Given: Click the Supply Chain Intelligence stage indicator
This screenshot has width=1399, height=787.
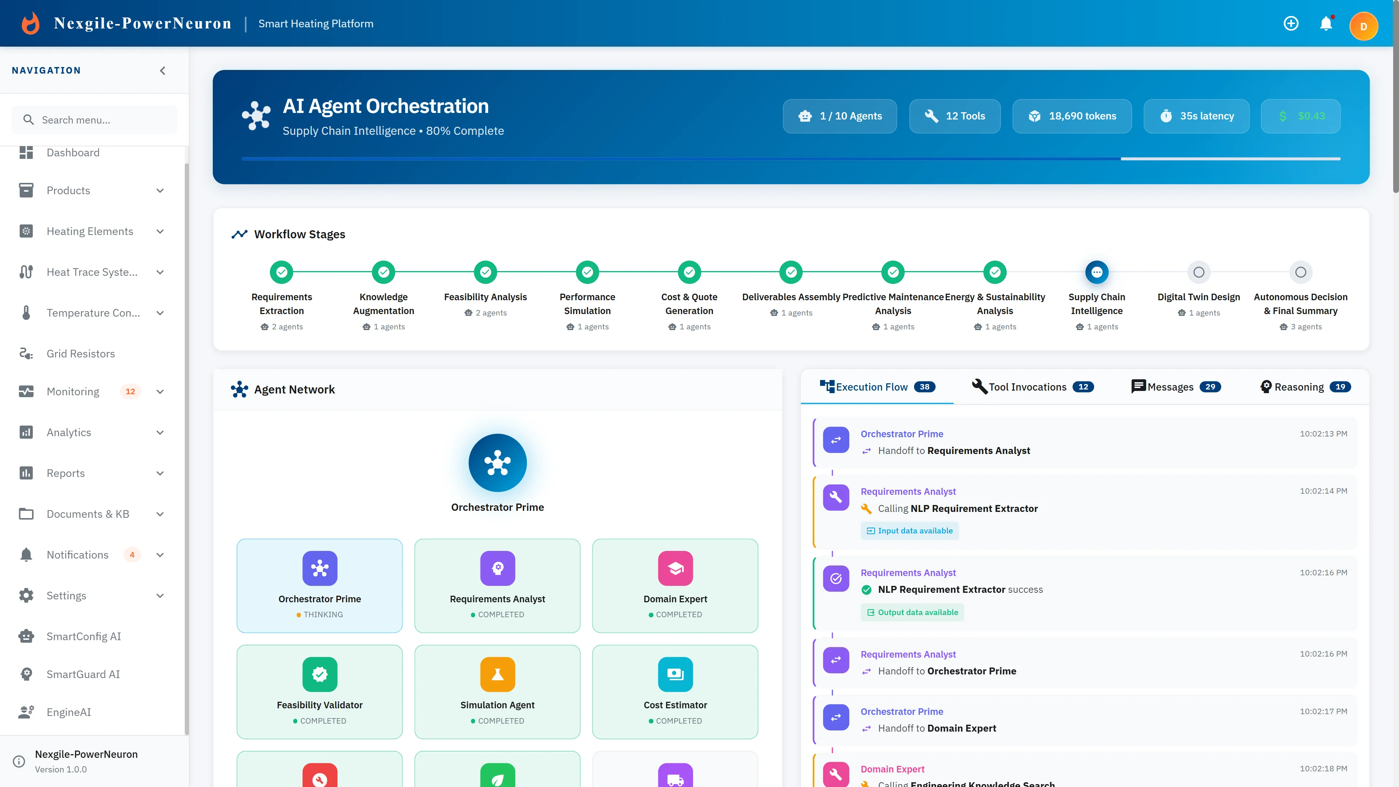Looking at the screenshot, I should coord(1097,272).
